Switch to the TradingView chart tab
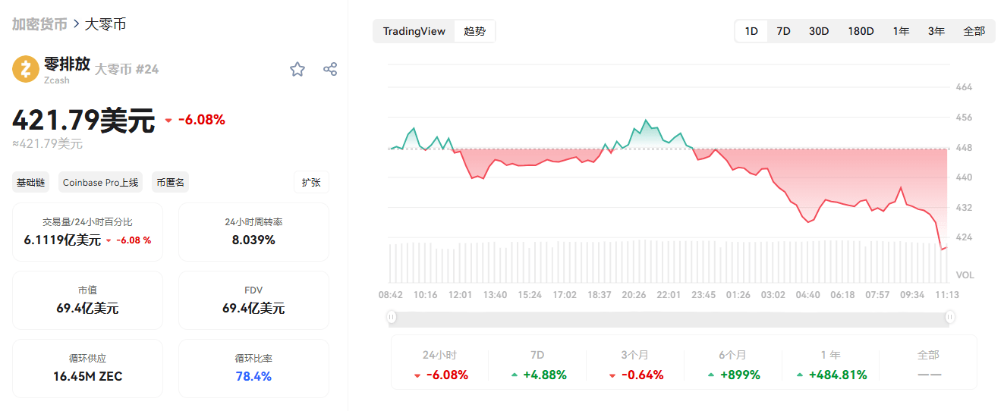Screen dimensions: 1004x411 tap(414, 31)
